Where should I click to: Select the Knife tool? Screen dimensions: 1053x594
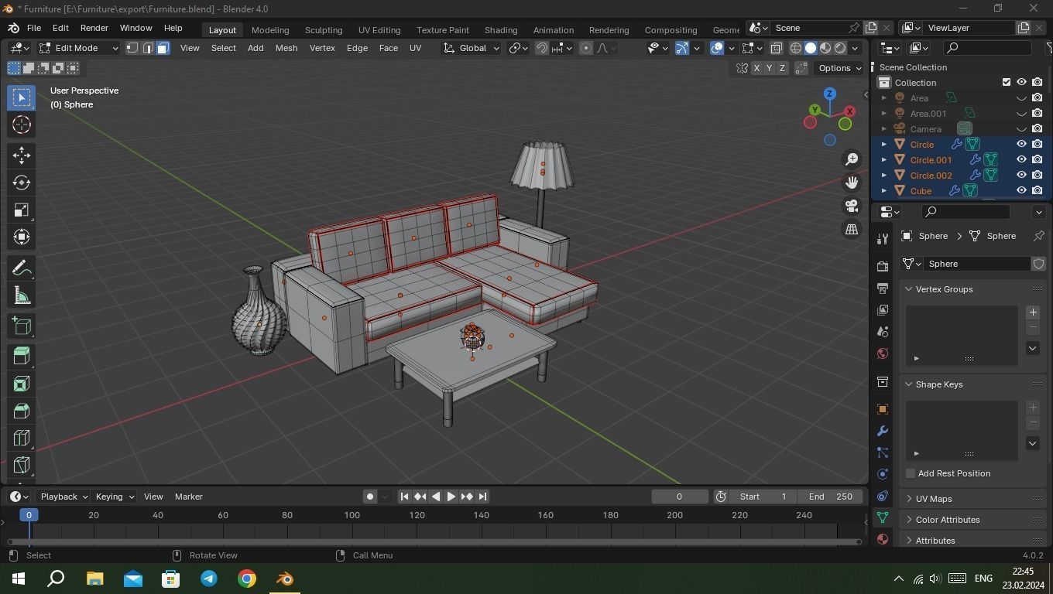[x=22, y=465]
